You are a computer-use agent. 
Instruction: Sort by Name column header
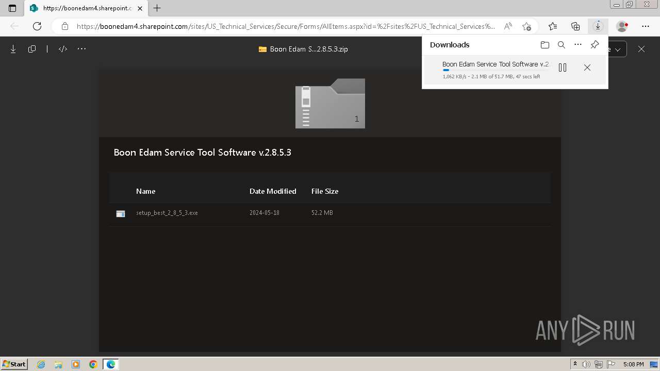click(145, 191)
